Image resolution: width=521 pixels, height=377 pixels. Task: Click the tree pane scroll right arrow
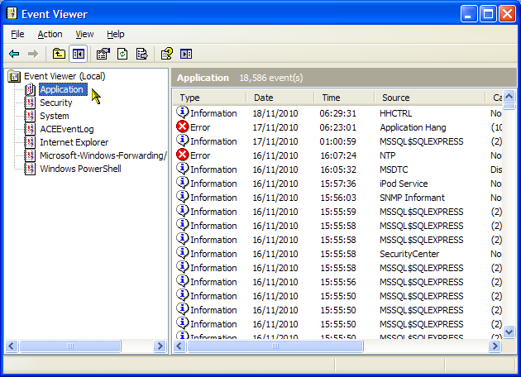click(160, 346)
